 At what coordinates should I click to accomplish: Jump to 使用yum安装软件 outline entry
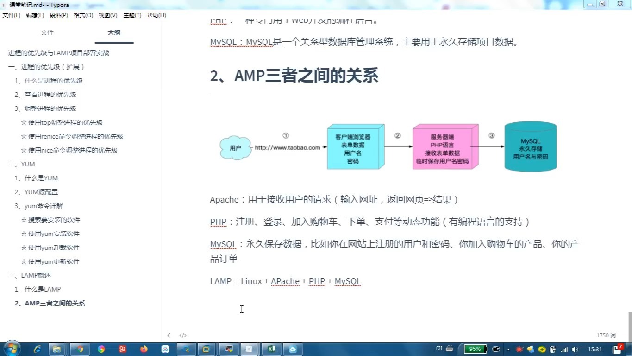(x=50, y=234)
